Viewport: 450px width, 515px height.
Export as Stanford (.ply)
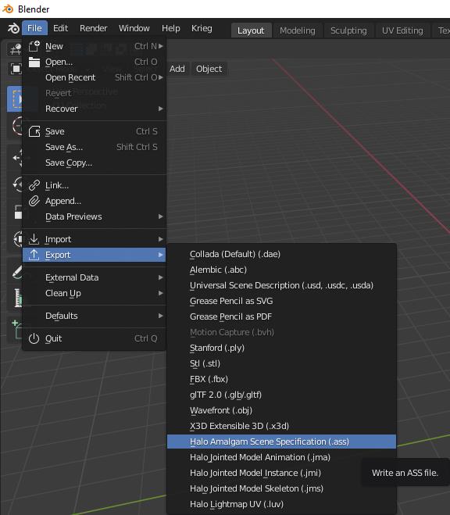(x=281, y=348)
